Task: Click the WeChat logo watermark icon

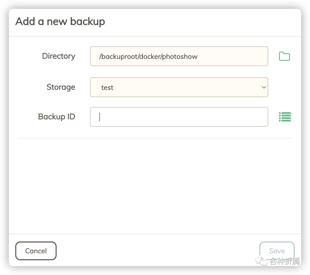Action: [x=262, y=261]
